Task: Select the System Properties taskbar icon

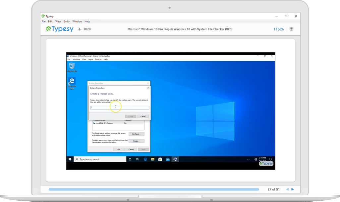Action: tap(175, 159)
